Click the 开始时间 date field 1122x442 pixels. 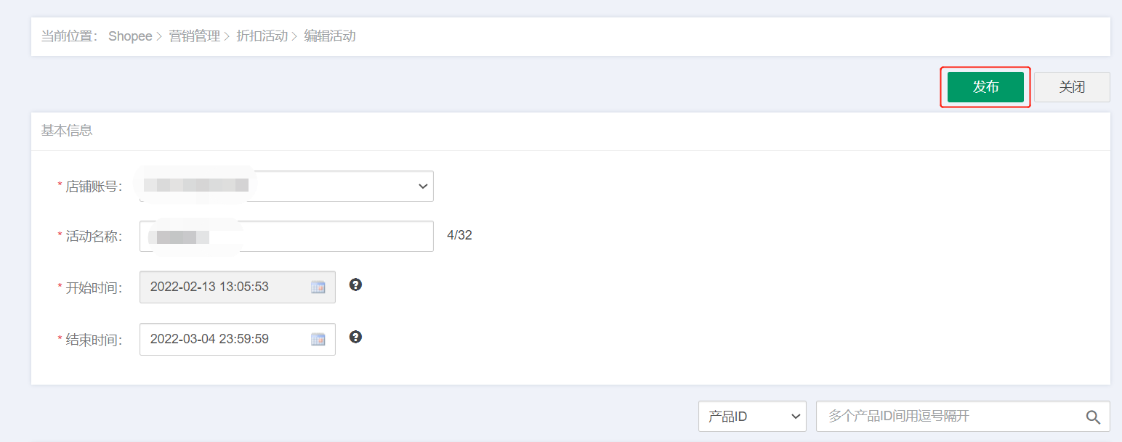coord(238,287)
